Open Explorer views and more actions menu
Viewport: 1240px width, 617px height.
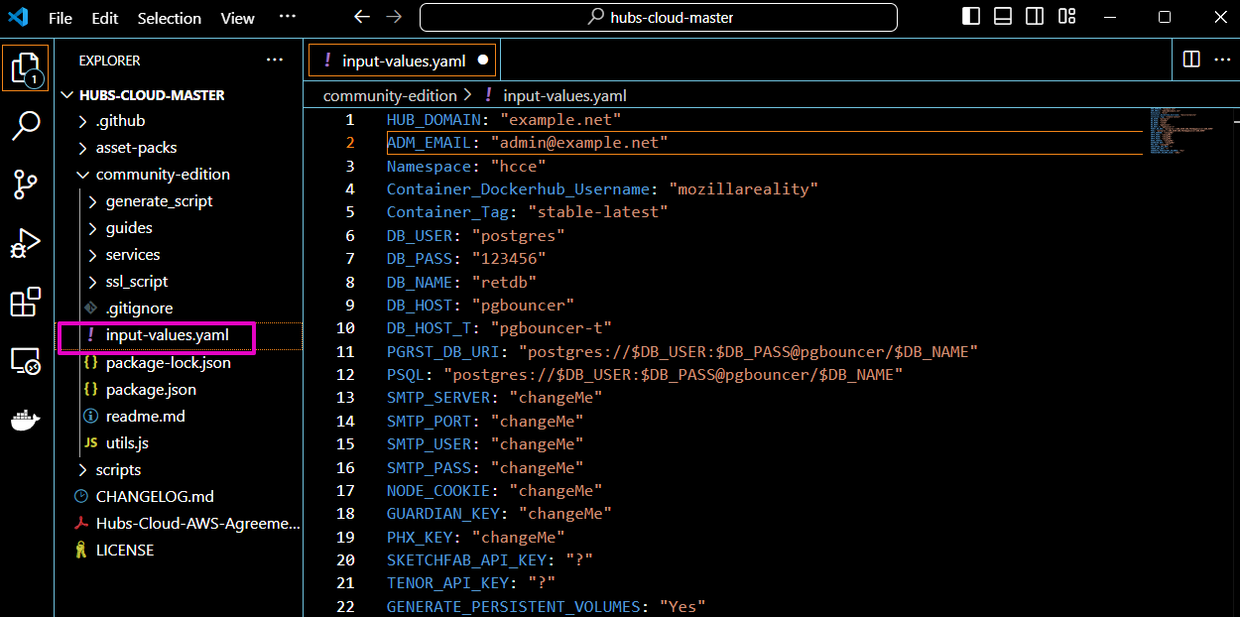(275, 61)
